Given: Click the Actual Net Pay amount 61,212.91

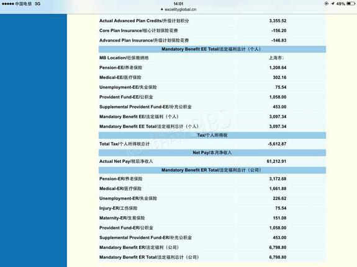Looking at the screenshot, I should pos(276,161).
